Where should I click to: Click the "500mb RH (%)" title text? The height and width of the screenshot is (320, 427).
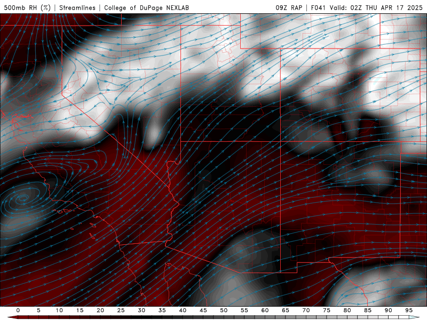(x=27, y=7)
